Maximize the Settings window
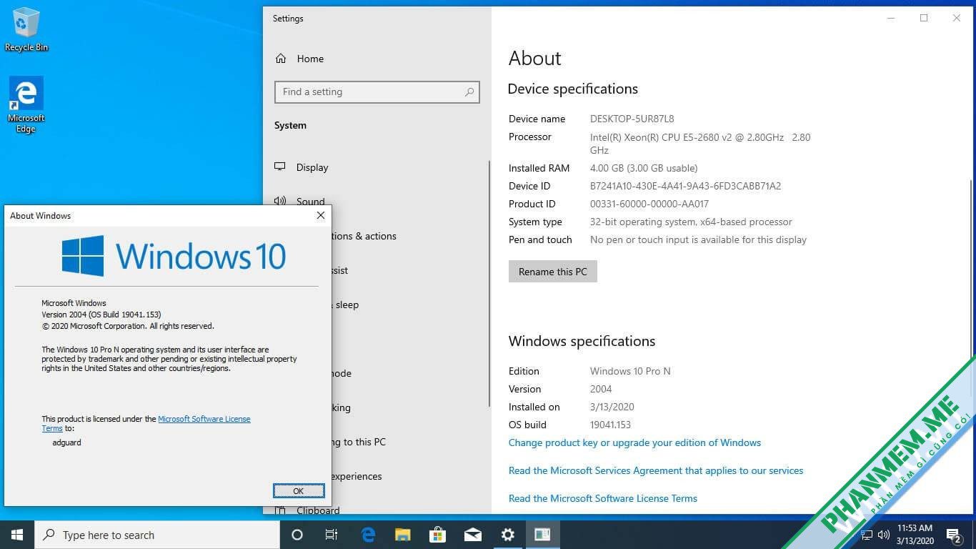 point(924,18)
